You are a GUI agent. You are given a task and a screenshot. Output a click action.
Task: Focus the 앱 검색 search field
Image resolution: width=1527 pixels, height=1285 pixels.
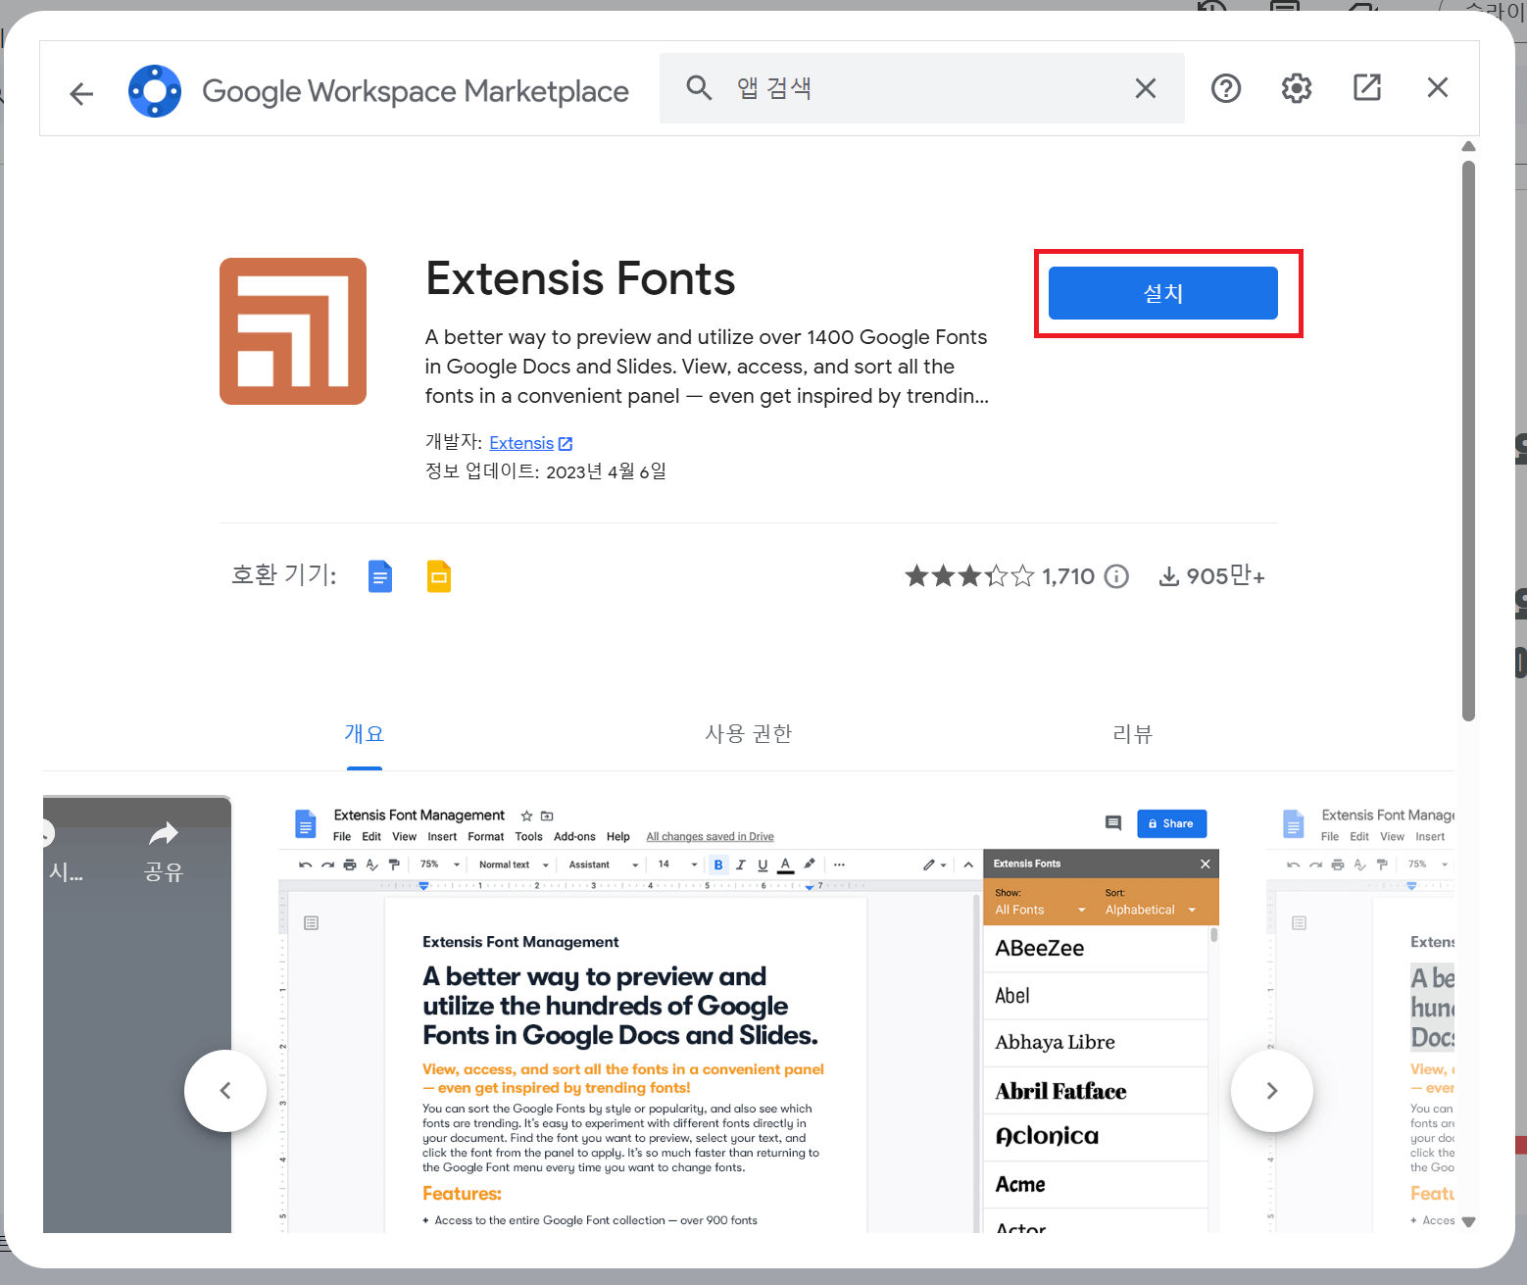(x=921, y=88)
